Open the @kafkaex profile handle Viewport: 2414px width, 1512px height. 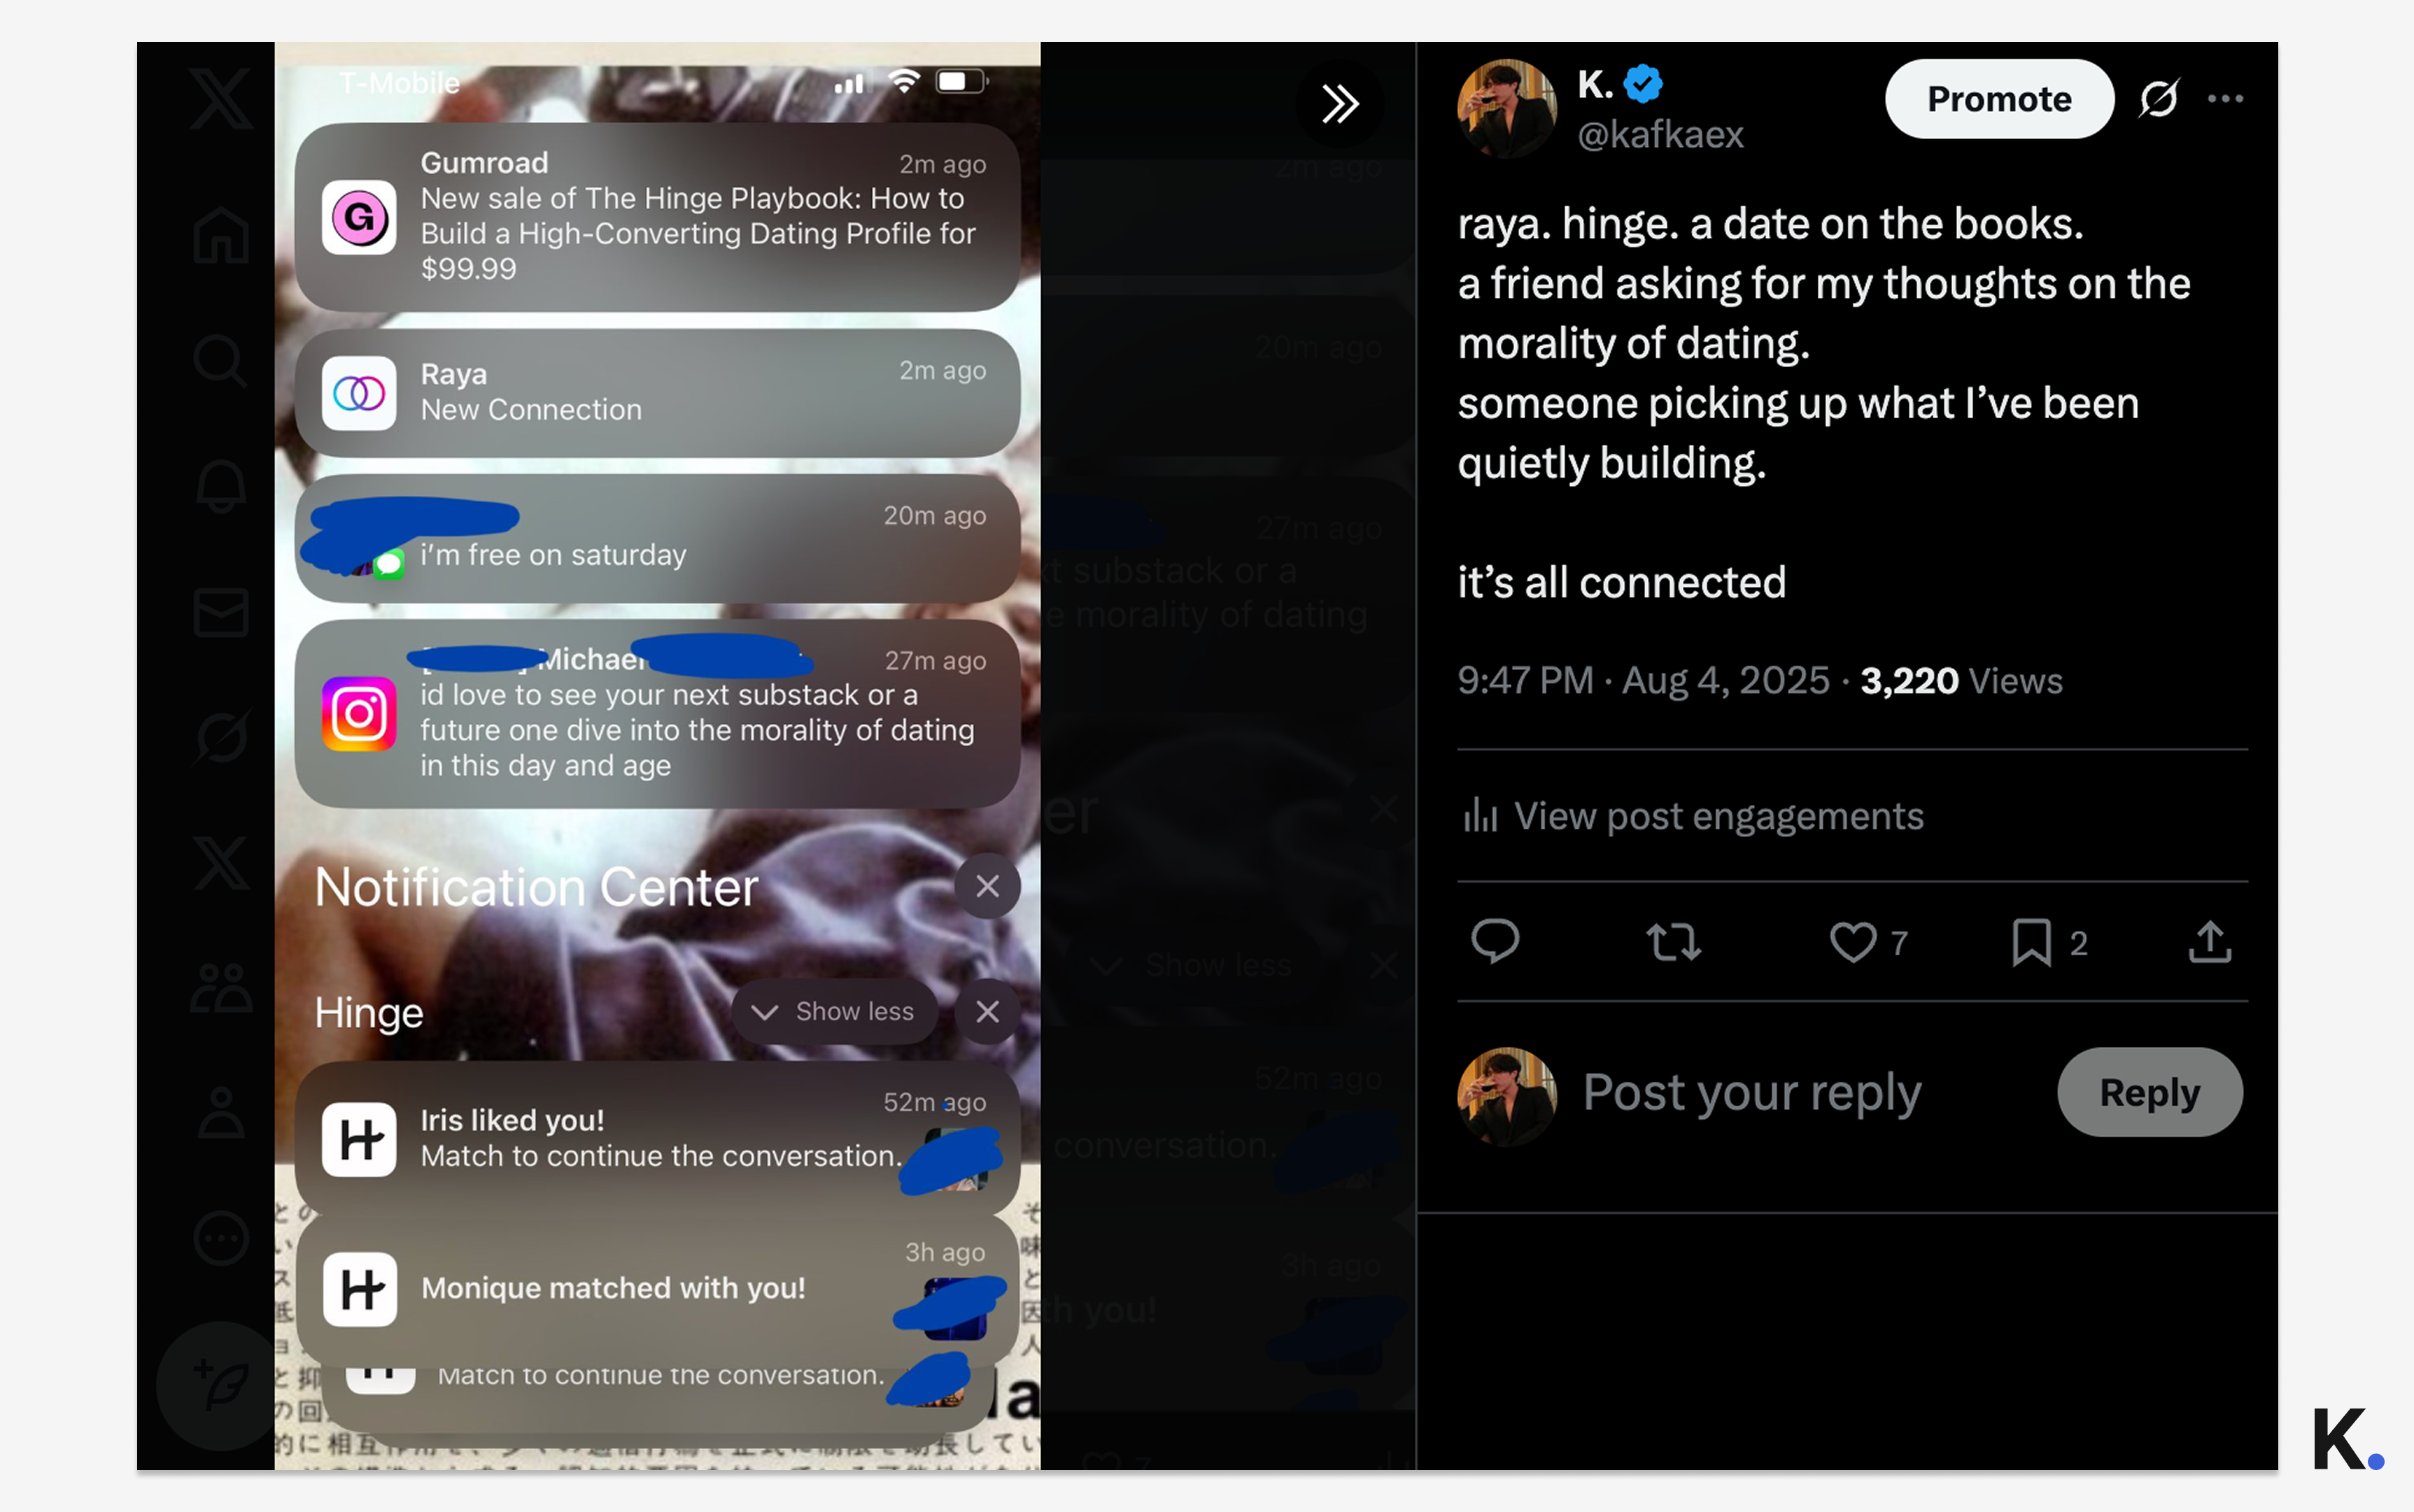pyautogui.click(x=1660, y=134)
